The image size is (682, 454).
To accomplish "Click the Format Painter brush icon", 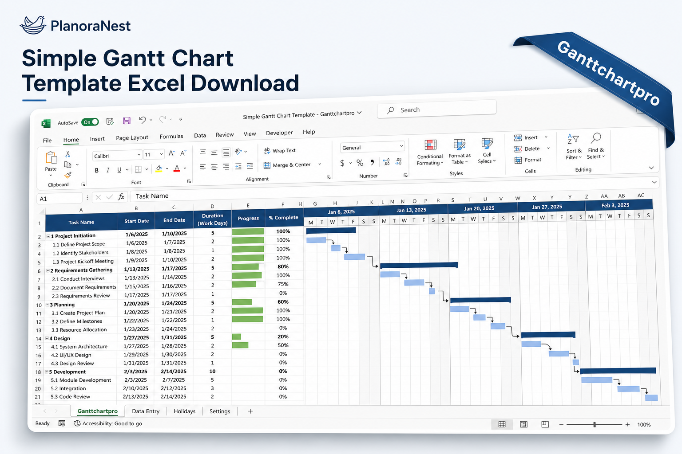I will (x=68, y=175).
